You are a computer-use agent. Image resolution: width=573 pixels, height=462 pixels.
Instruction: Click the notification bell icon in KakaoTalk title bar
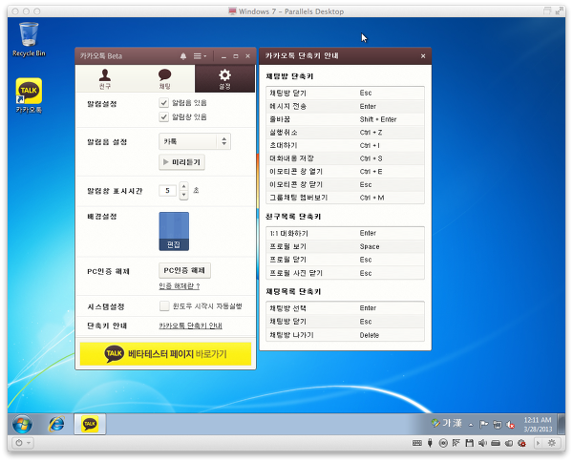(183, 56)
